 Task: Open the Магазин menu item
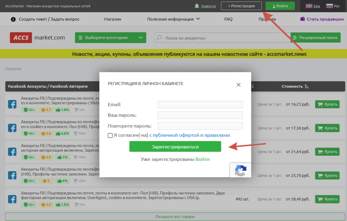click(113, 19)
